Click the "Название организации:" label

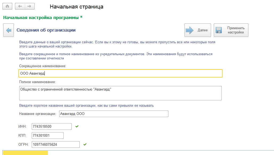click(38, 114)
